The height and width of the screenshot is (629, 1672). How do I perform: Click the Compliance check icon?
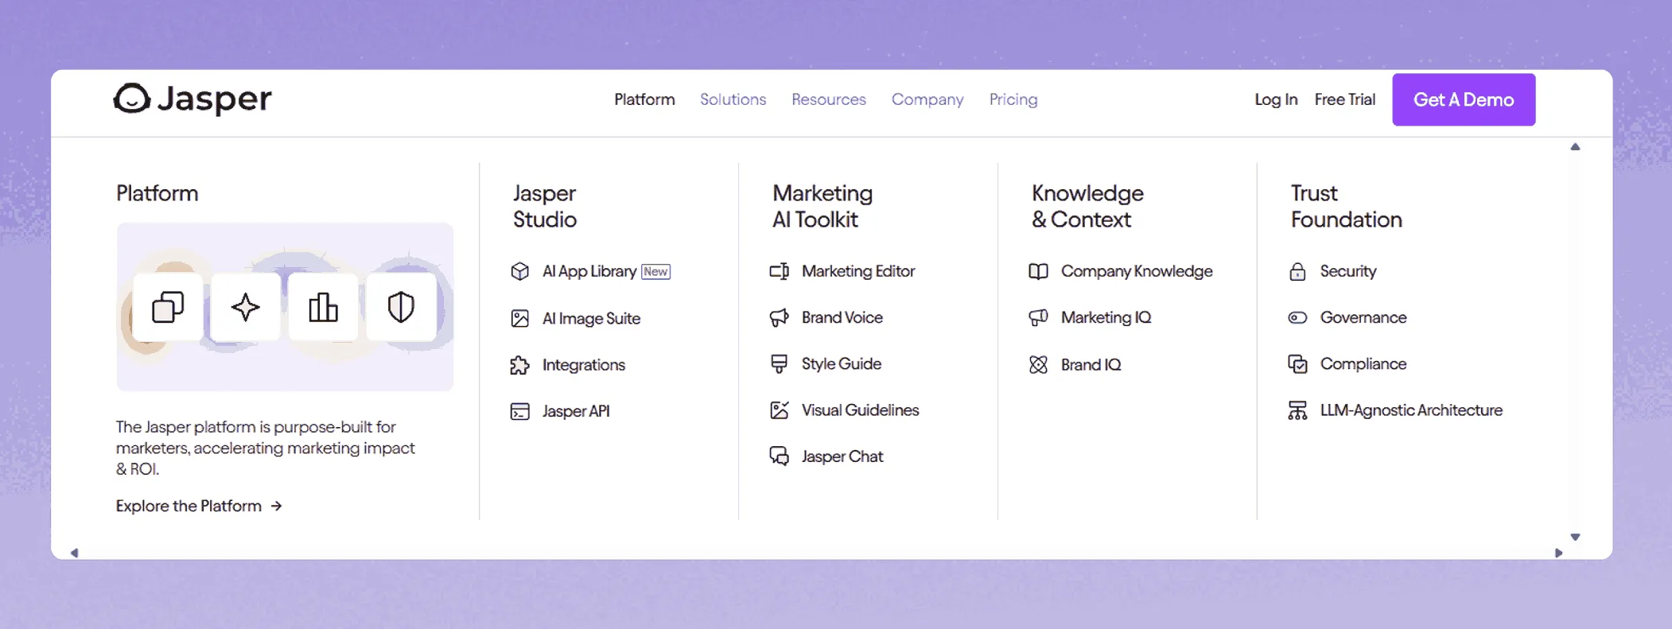tap(1297, 364)
